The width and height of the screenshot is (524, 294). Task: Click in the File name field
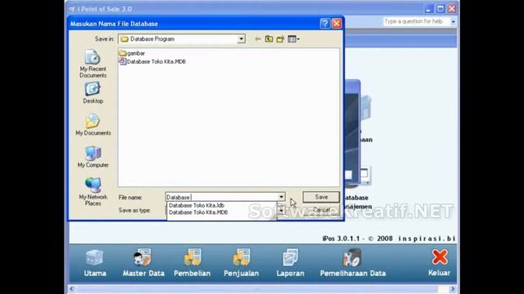[x=222, y=197]
